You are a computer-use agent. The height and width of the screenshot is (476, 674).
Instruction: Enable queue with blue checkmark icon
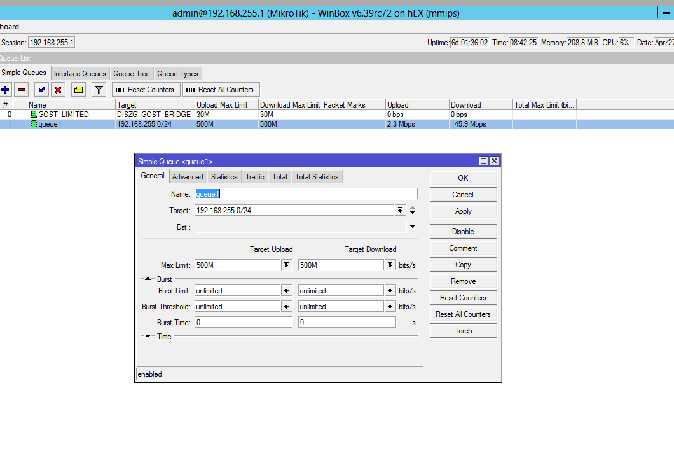(42, 90)
